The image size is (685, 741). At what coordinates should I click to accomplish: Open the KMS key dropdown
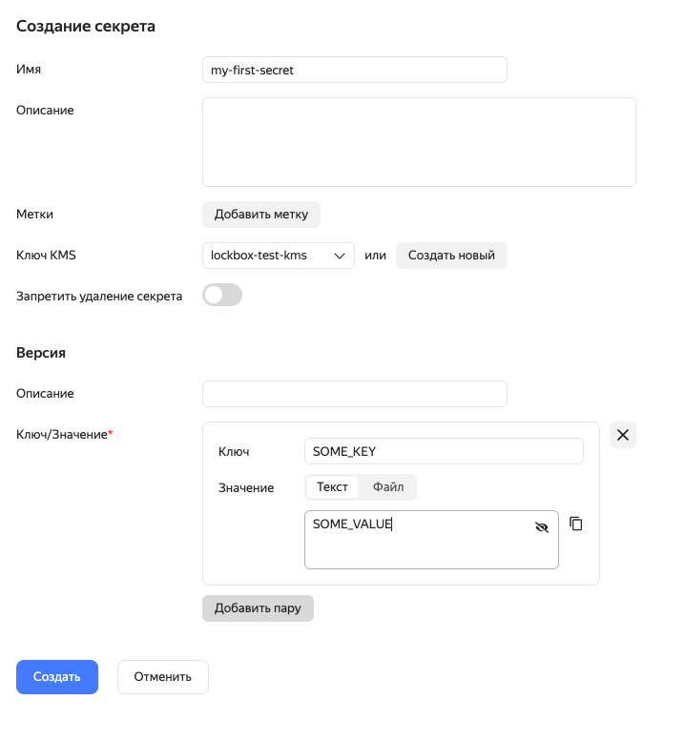tap(277, 256)
